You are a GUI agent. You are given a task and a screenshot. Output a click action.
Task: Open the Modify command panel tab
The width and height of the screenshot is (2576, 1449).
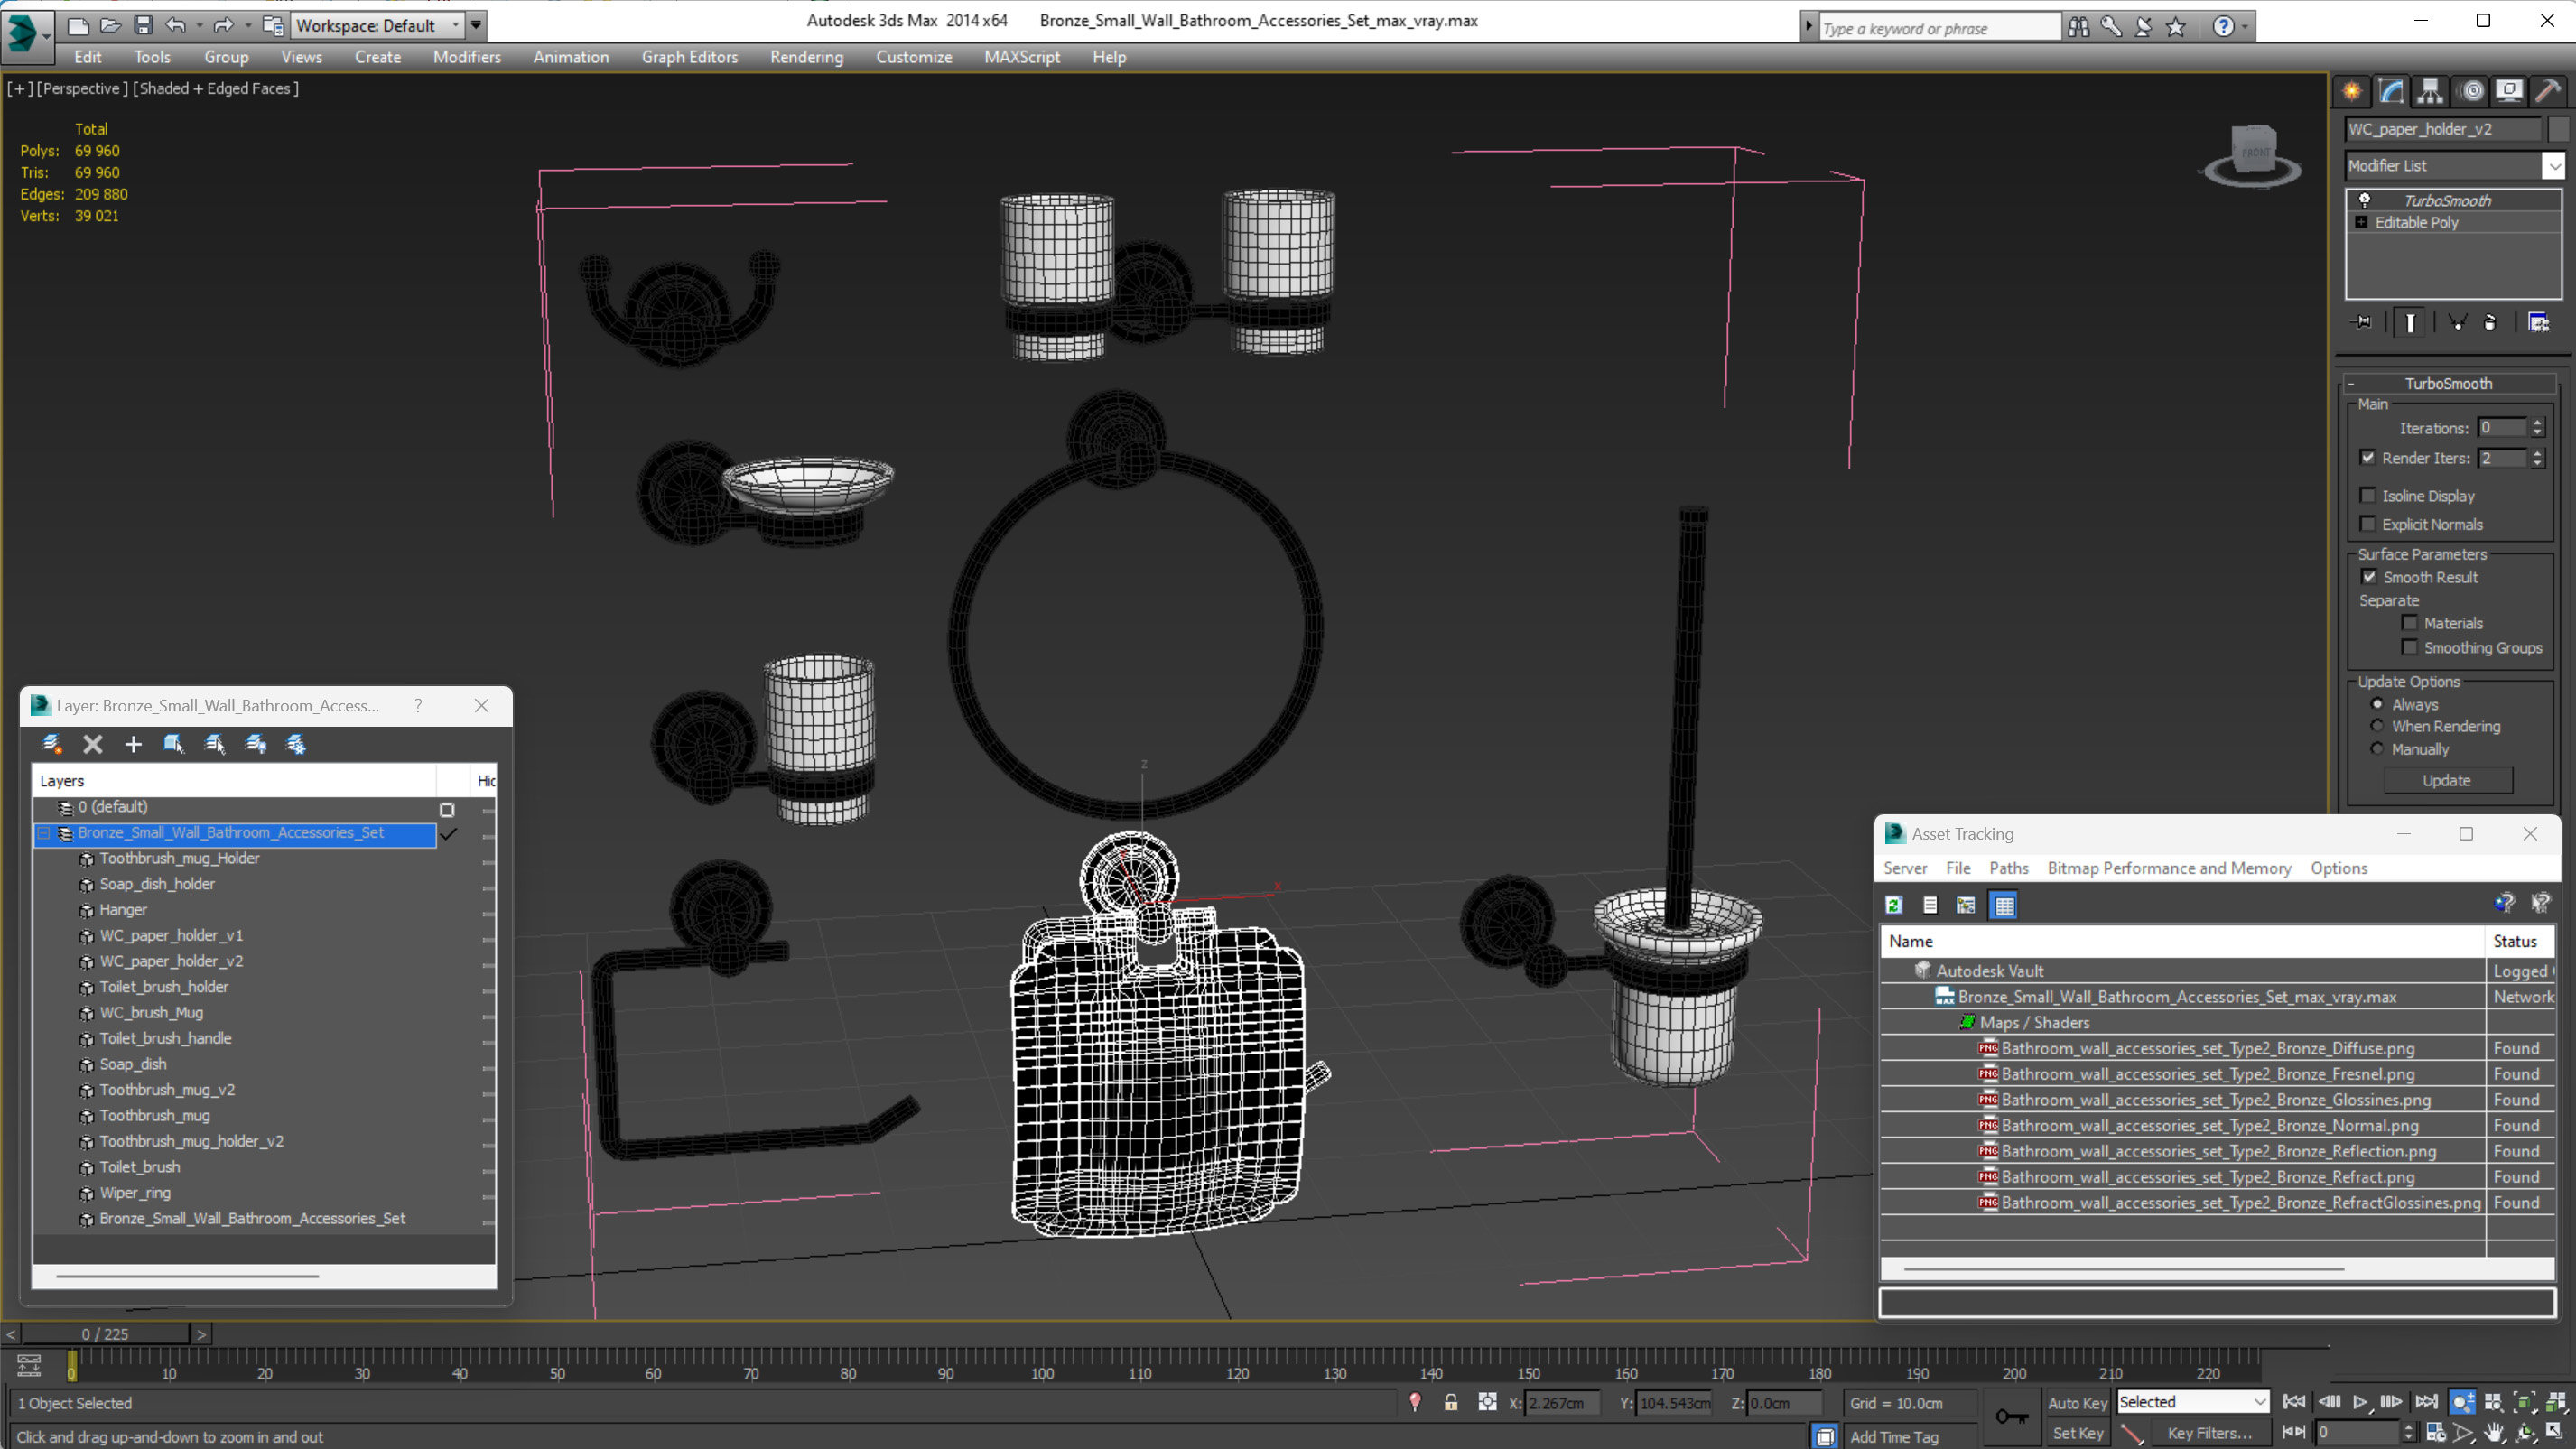(x=2391, y=92)
